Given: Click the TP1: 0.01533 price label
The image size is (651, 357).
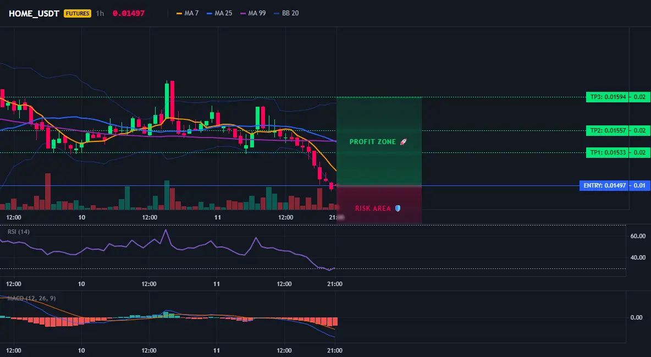Looking at the screenshot, I should (607, 152).
